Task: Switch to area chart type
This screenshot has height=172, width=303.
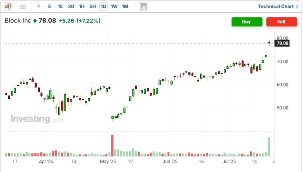Action: 23,6
